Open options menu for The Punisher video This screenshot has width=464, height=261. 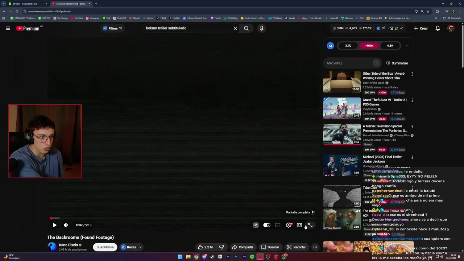pyautogui.click(x=412, y=127)
